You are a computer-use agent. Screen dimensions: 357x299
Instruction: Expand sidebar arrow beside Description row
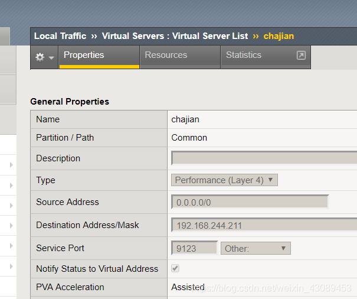(11, 165)
